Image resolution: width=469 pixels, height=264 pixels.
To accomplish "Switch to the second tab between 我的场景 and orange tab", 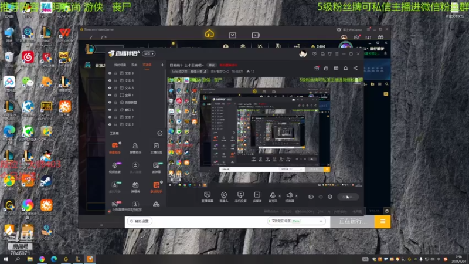I will (x=134, y=65).
